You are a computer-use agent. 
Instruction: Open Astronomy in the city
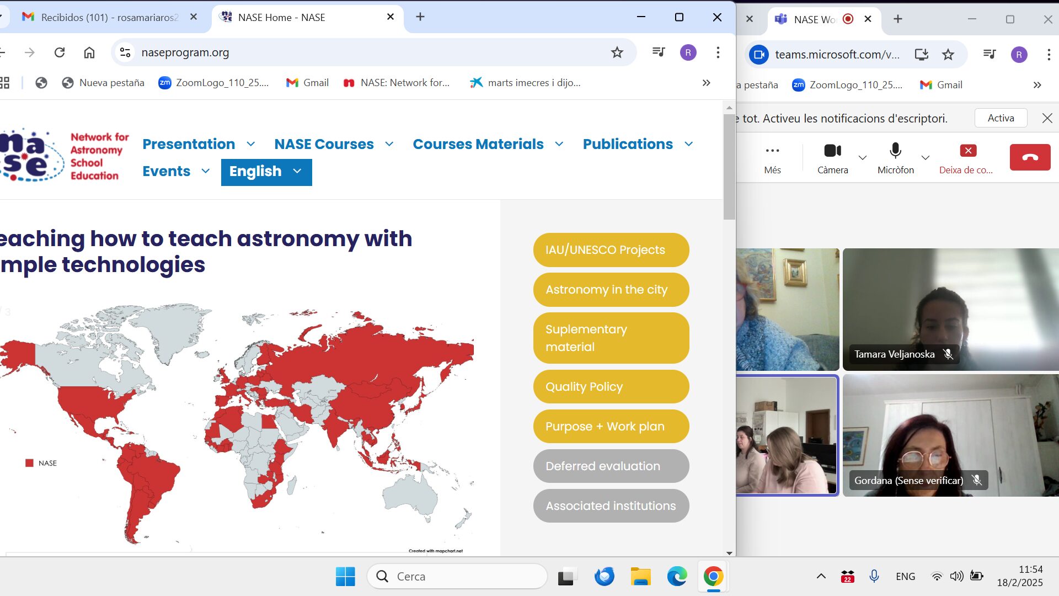[x=611, y=290]
